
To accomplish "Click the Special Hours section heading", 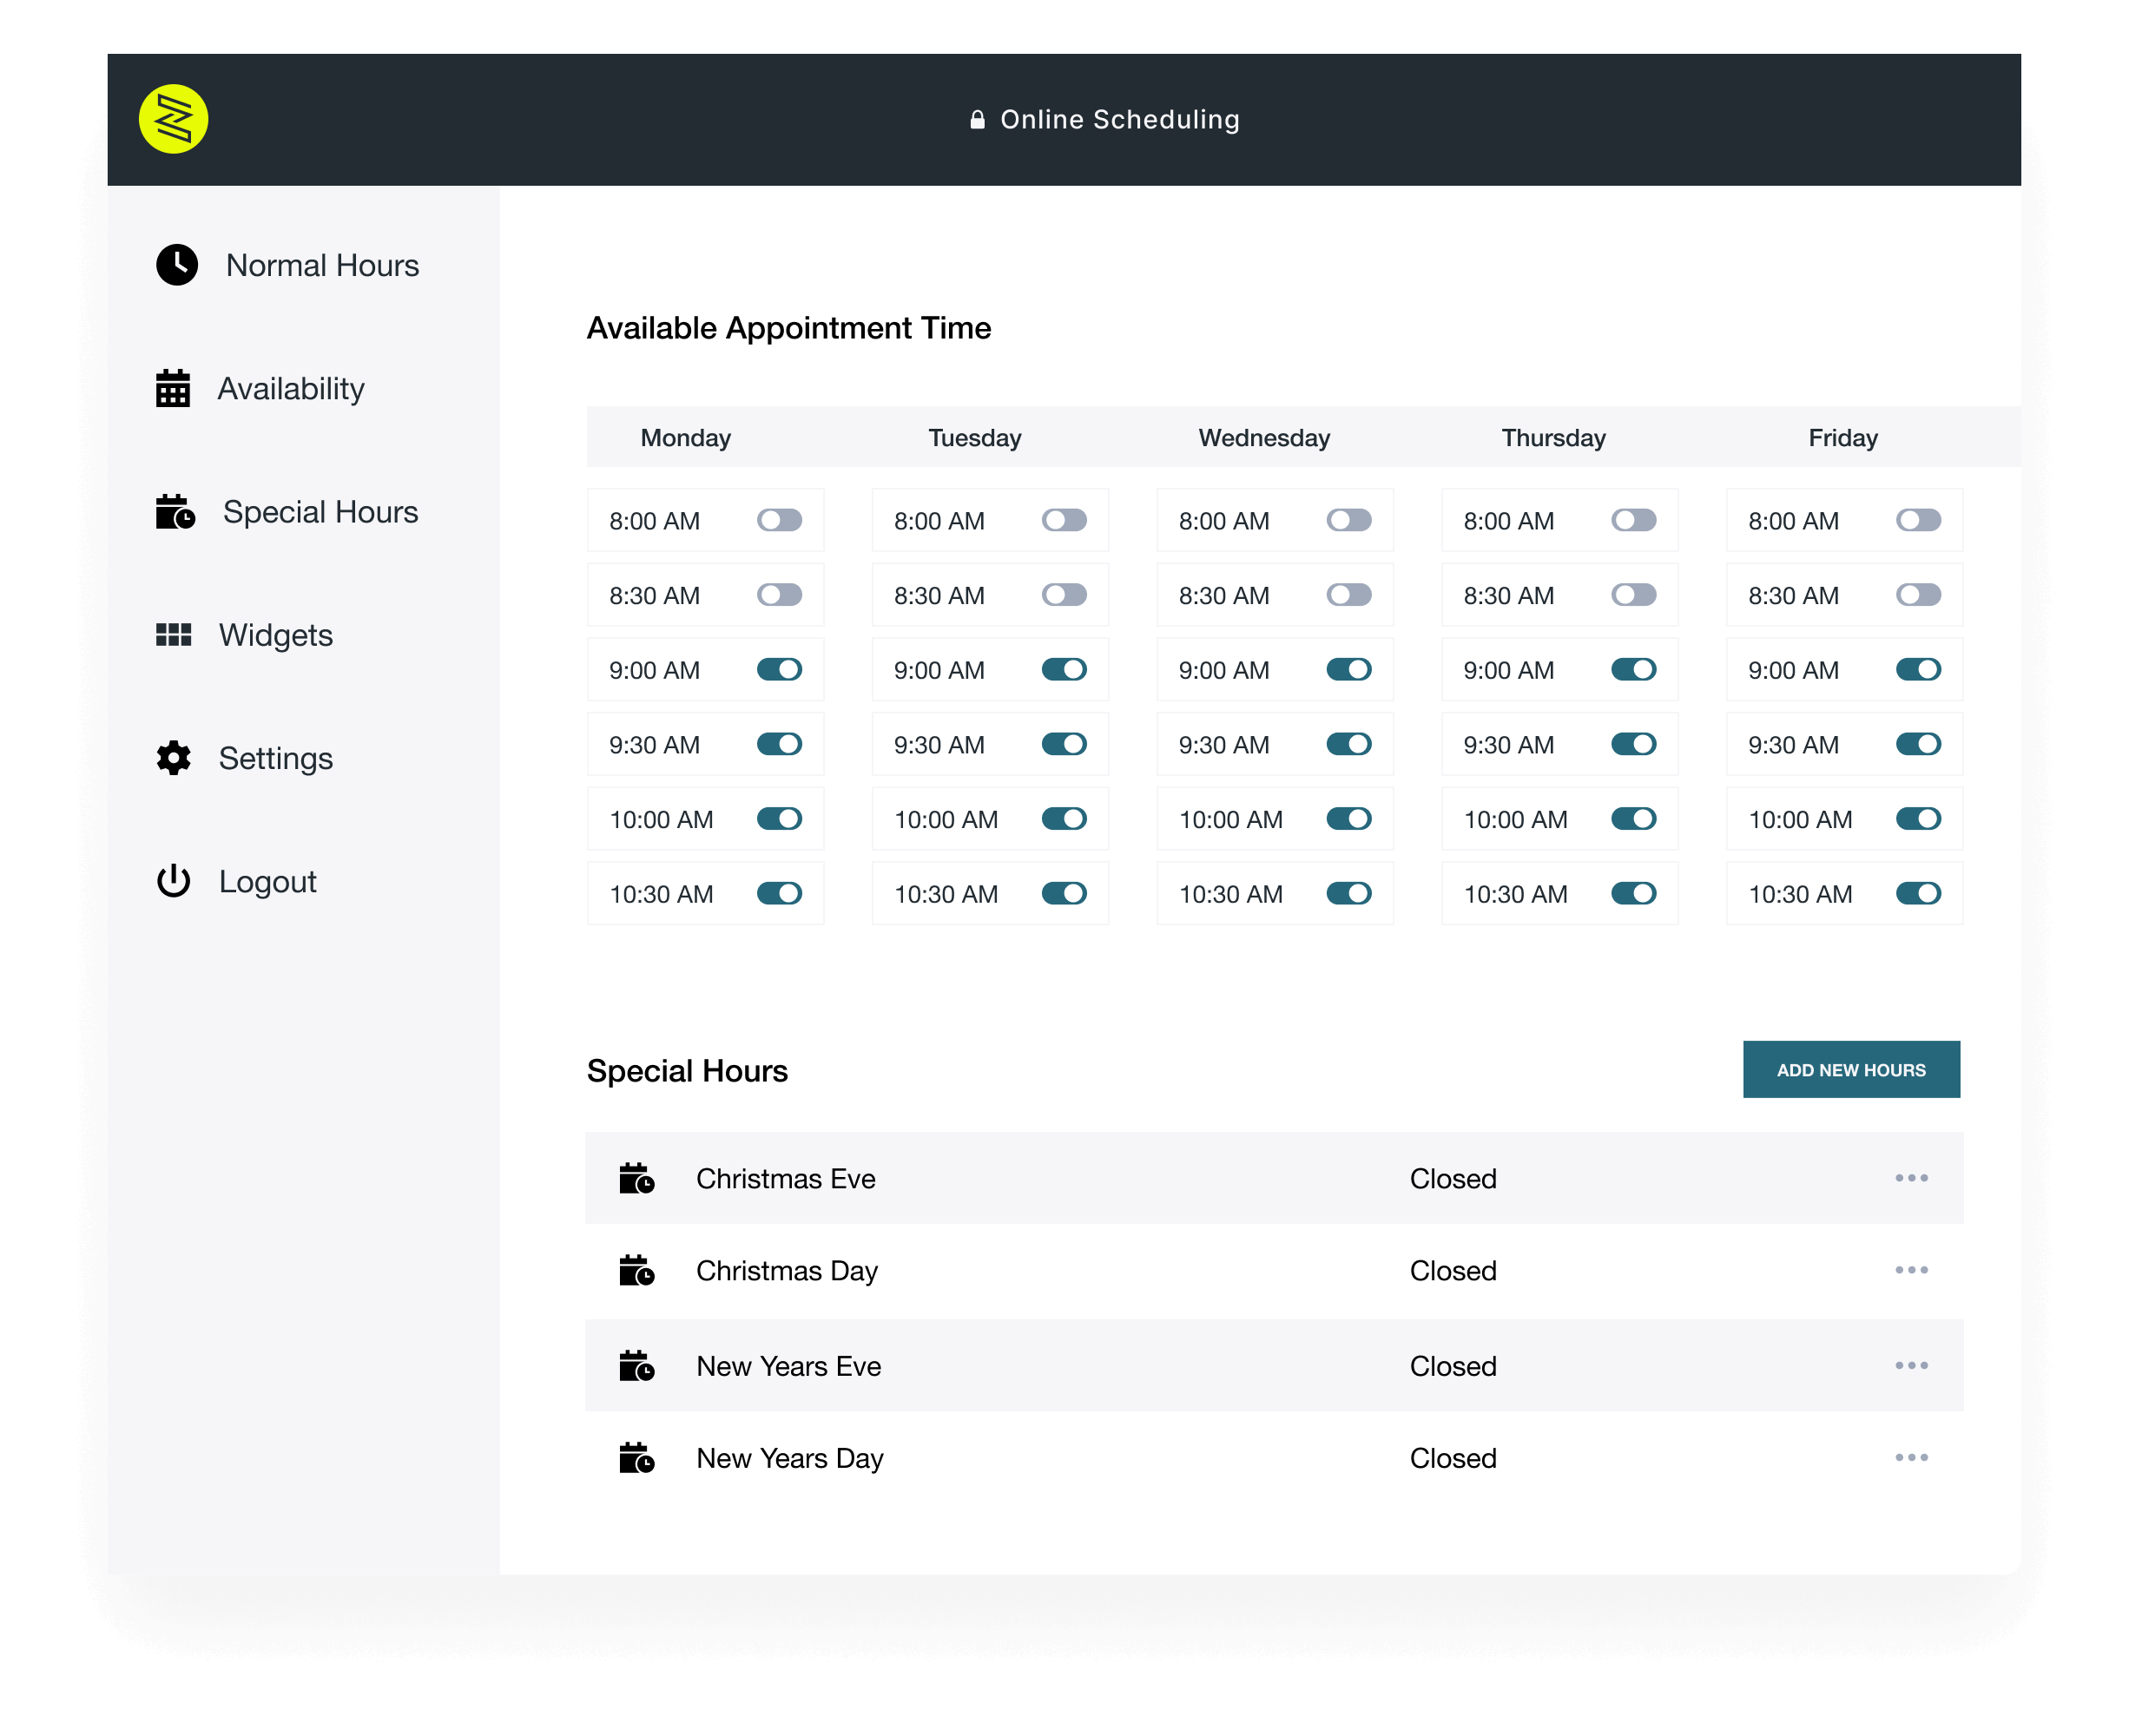I will [x=688, y=1071].
